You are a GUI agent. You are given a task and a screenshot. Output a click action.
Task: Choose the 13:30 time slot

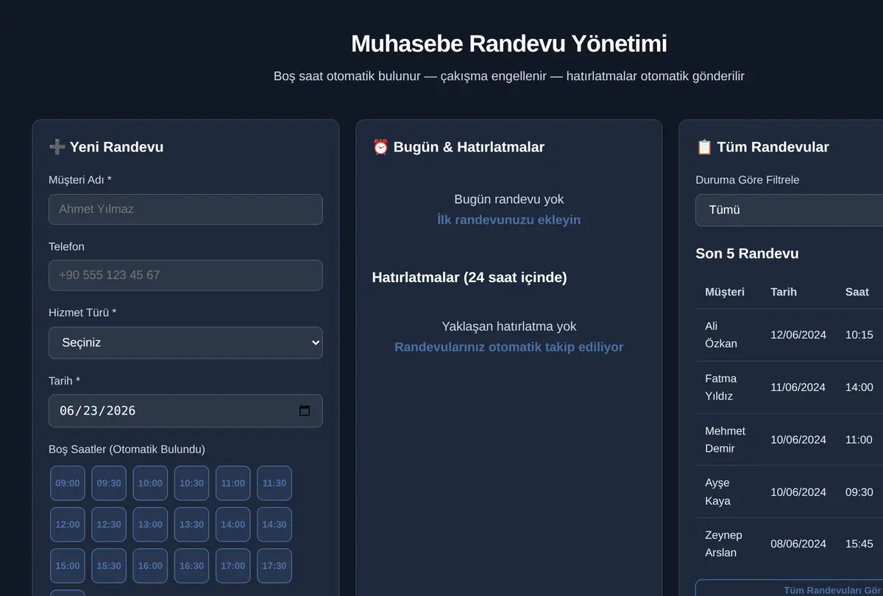pos(191,525)
